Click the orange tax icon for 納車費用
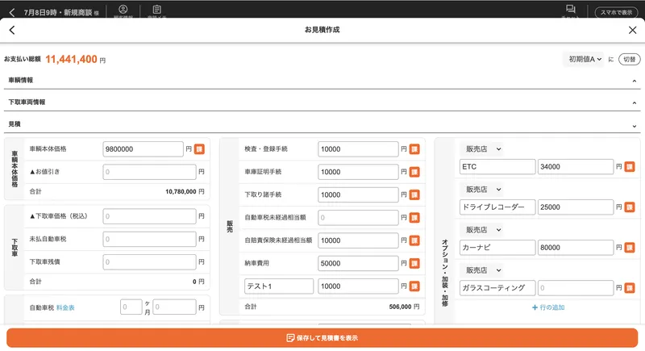Viewport: 645px width, 351px height. pos(414,263)
